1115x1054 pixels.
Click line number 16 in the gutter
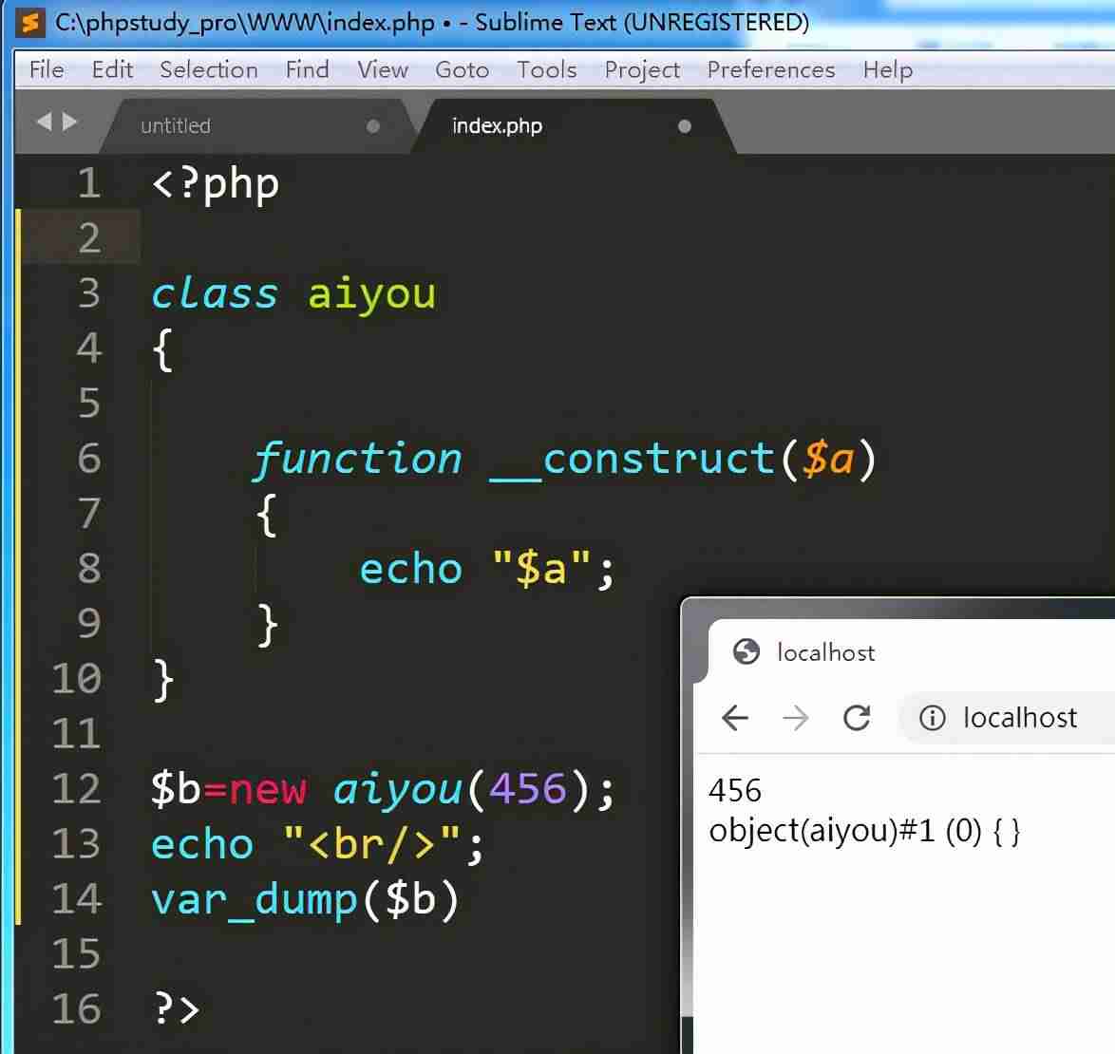(x=76, y=1009)
